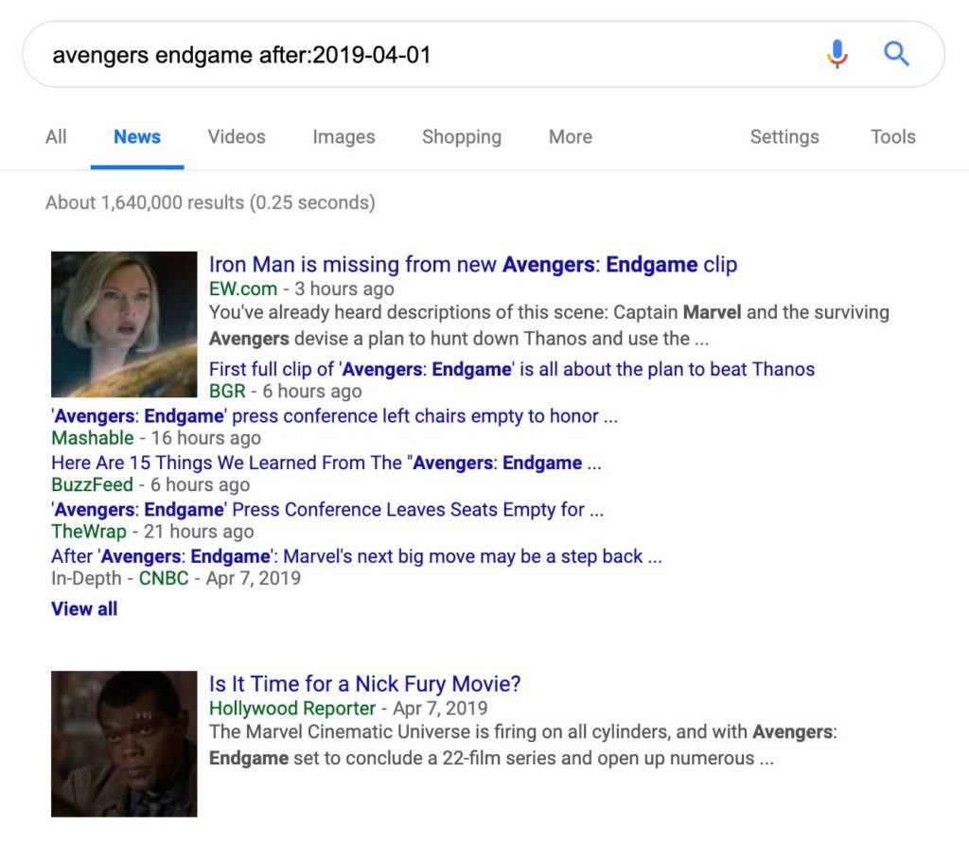Click the BuzzFeed source label
Image resolution: width=969 pixels, height=842 pixels.
[x=92, y=485]
